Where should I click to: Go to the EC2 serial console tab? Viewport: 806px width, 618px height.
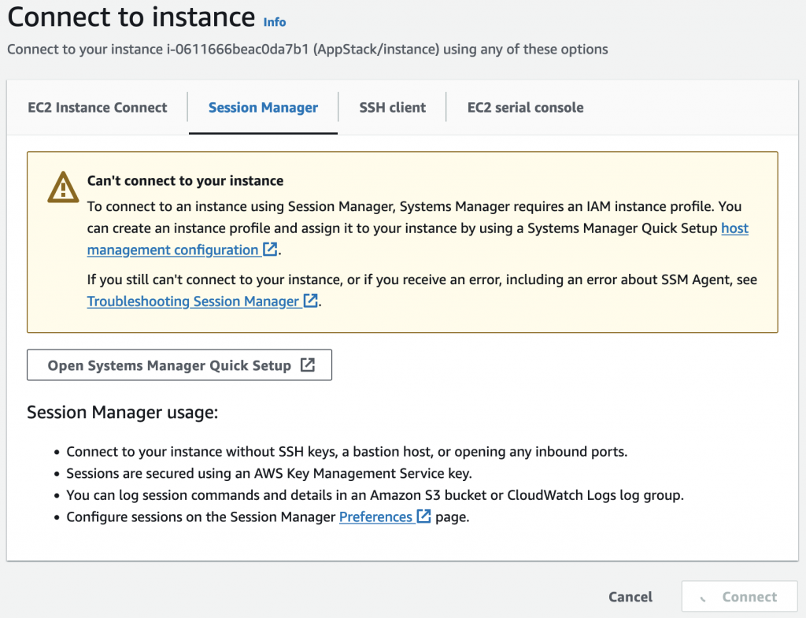(x=525, y=108)
